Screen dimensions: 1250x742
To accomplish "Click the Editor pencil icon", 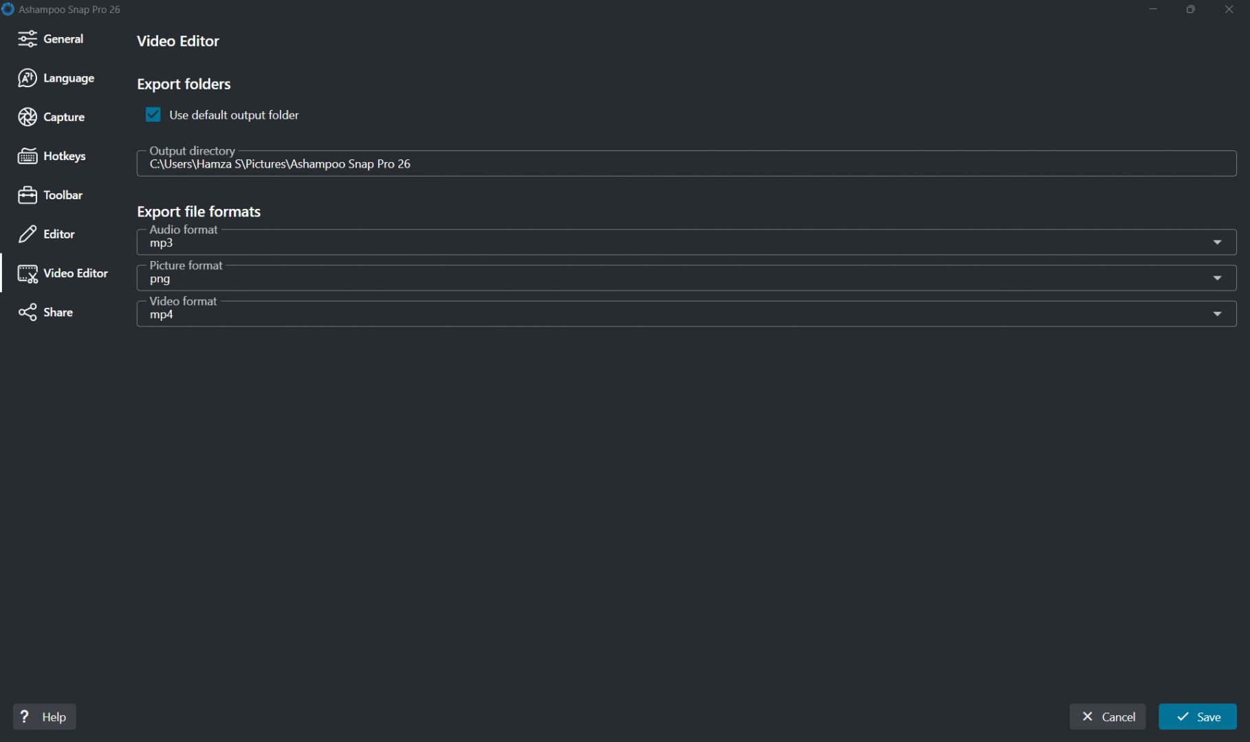I will 28,234.
